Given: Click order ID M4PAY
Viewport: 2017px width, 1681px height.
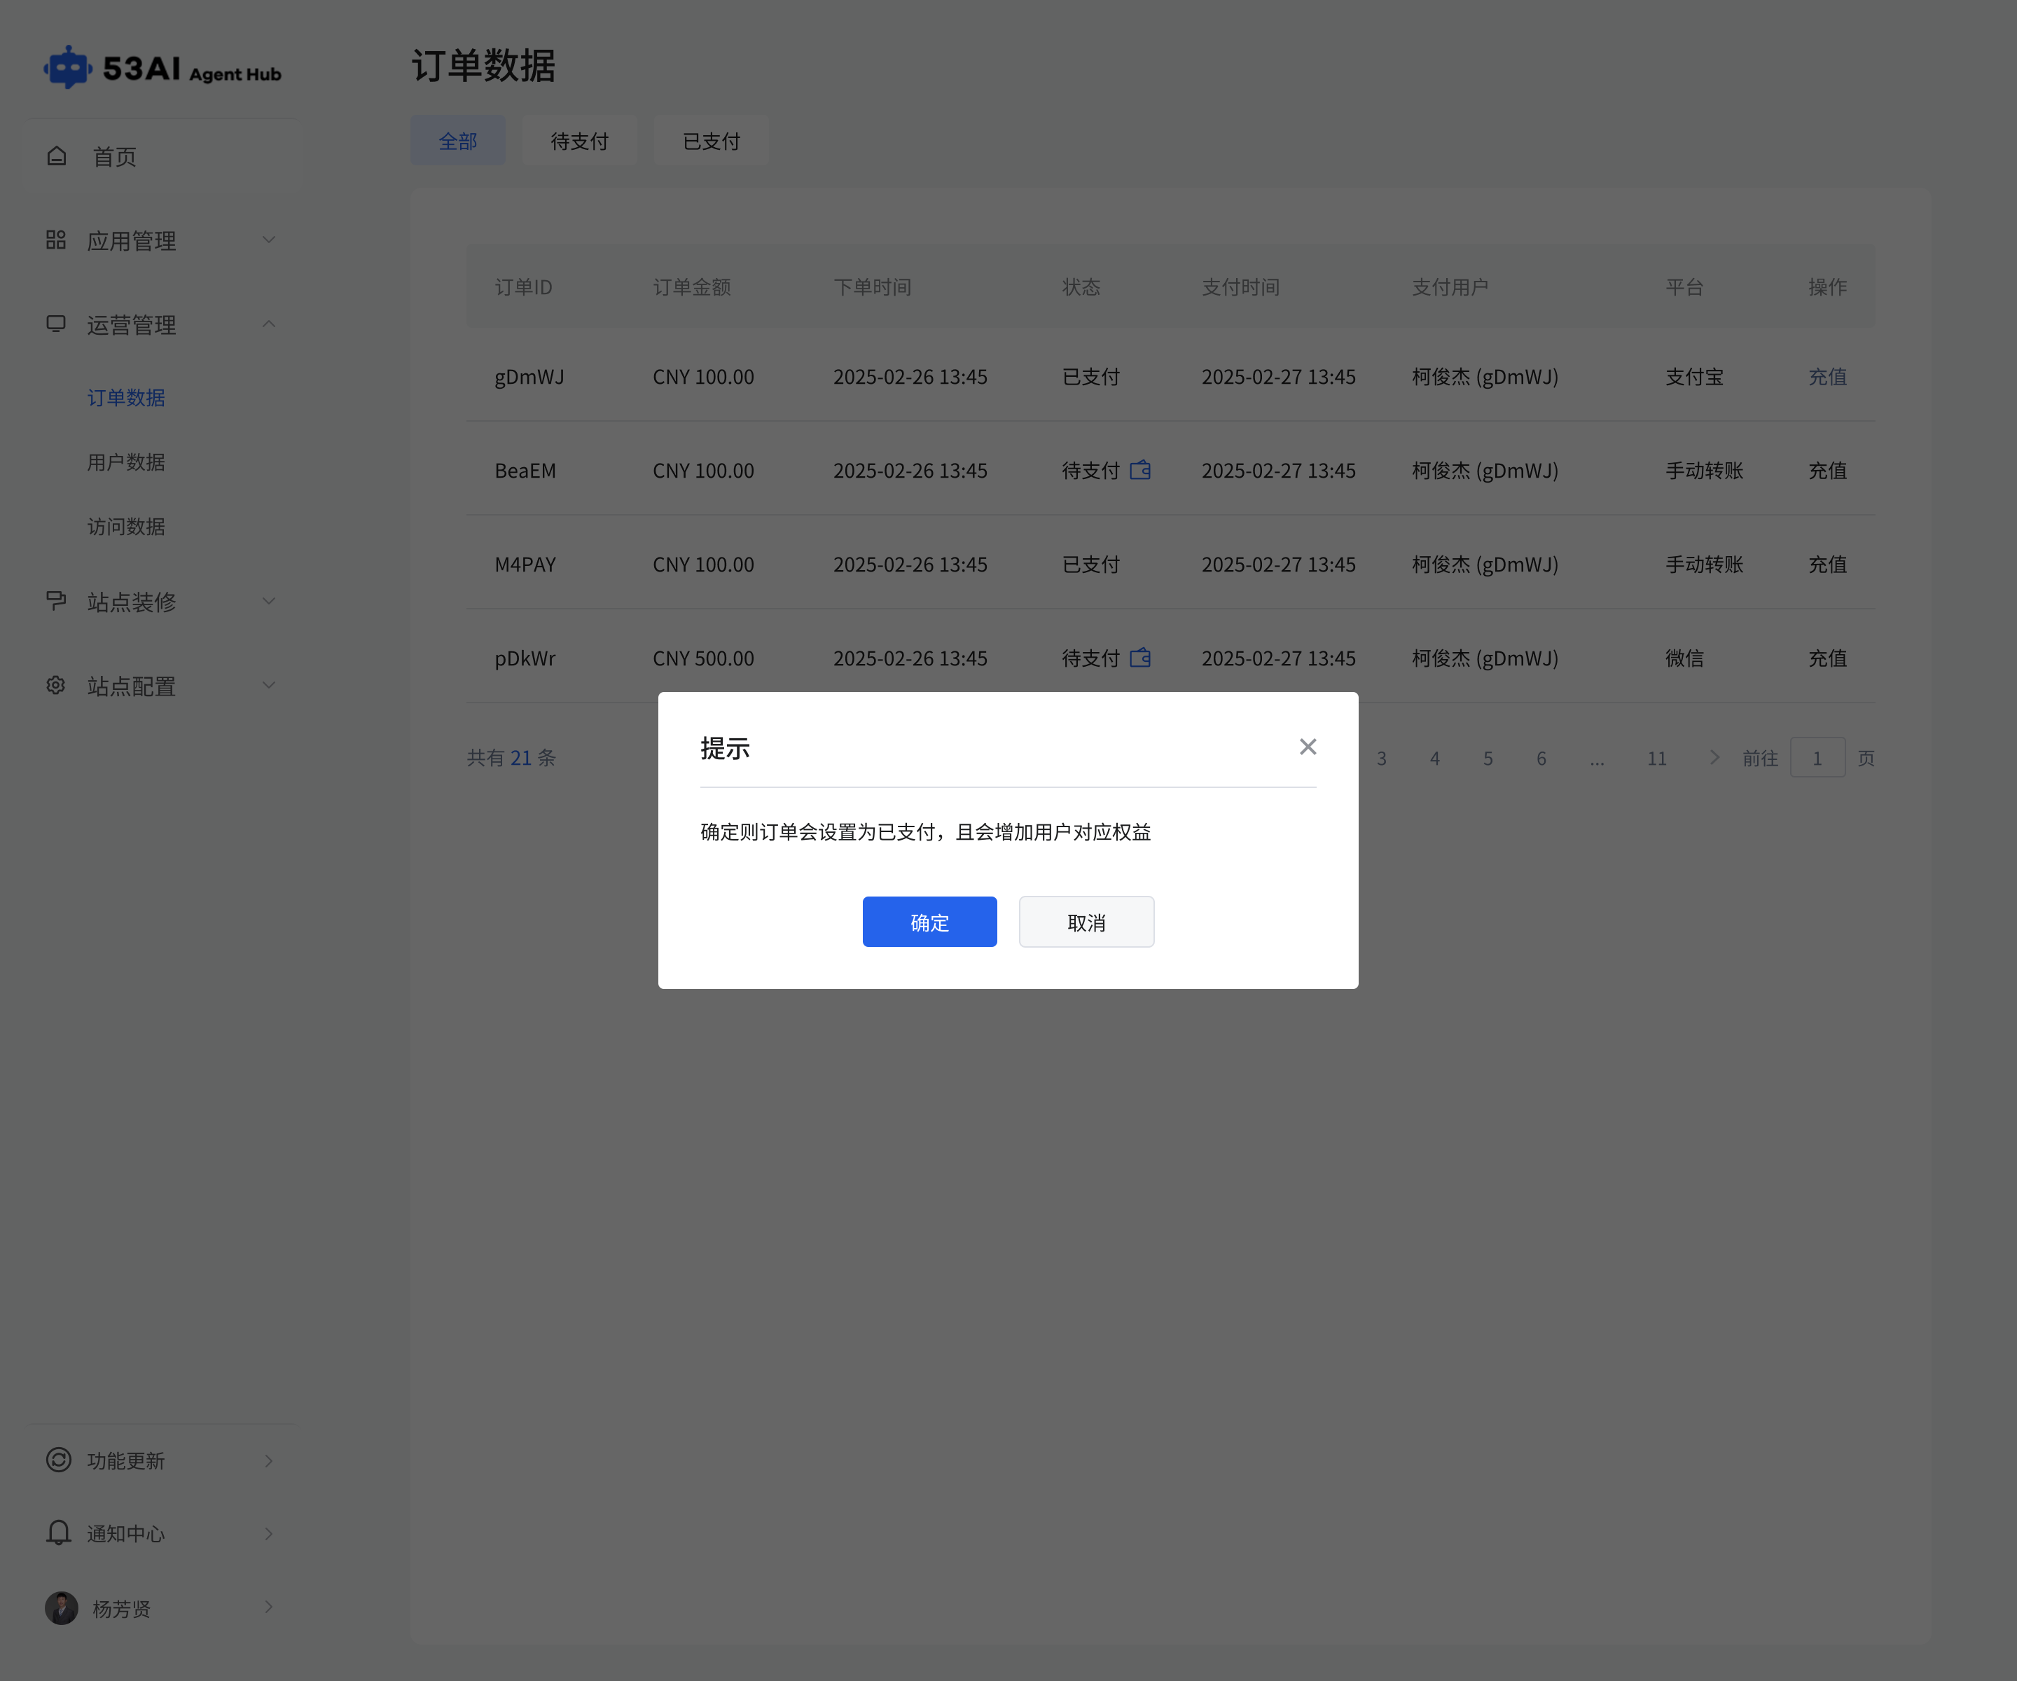Looking at the screenshot, I should (525, 565).
